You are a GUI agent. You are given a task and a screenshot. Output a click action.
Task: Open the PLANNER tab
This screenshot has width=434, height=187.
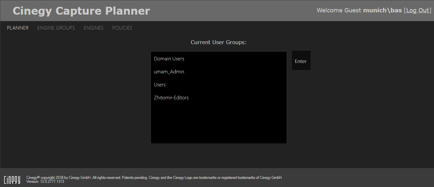click(x=18, y=28)
